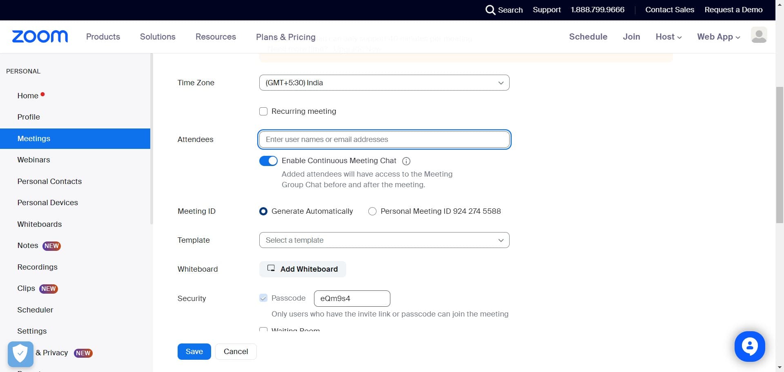Expand the Web App menu
Image resolution: width=784 pixels, height=372 pixels.
pos(718,37)
